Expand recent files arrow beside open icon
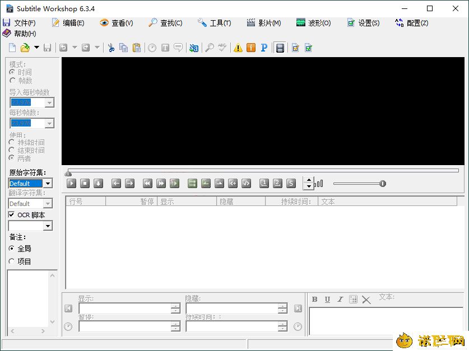The width and height of the screenshot is (469, 351). point(36,48)
